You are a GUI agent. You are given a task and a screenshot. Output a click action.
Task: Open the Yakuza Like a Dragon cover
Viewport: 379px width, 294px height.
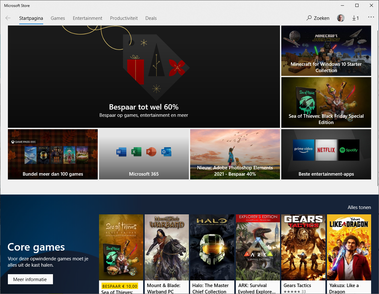(x=349, y=247)
